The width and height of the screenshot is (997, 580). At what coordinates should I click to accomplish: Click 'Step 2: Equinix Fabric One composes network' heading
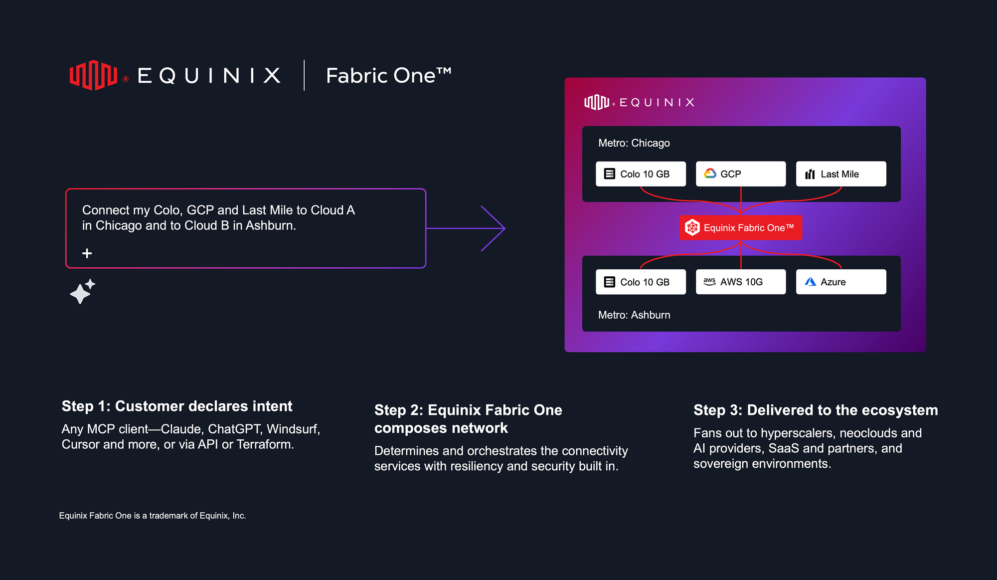click(x=468, y=419)
